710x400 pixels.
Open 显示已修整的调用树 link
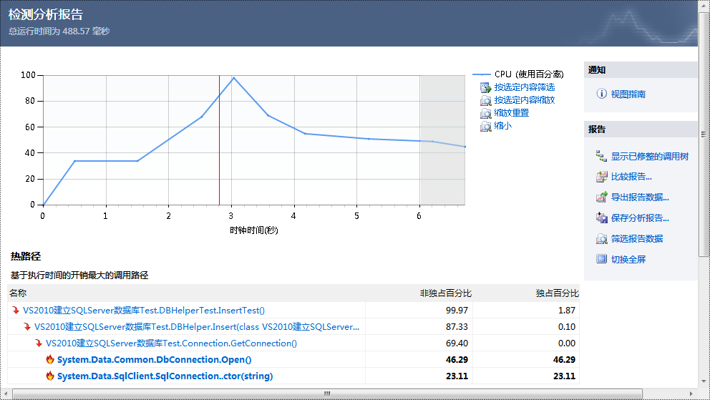point(650,157)
